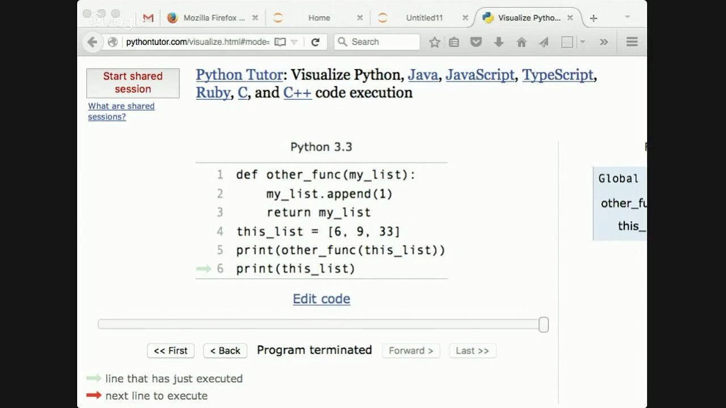
Task: Click the Edit code link
Action: tap(322, 299)
